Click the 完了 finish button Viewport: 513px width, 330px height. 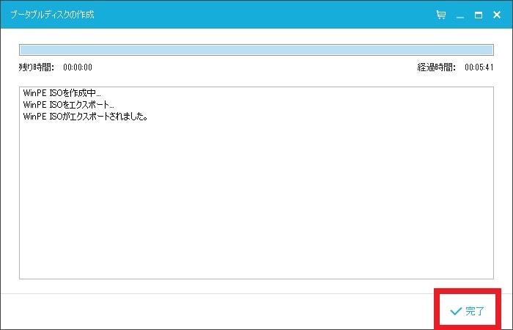[x=468, y=311]
